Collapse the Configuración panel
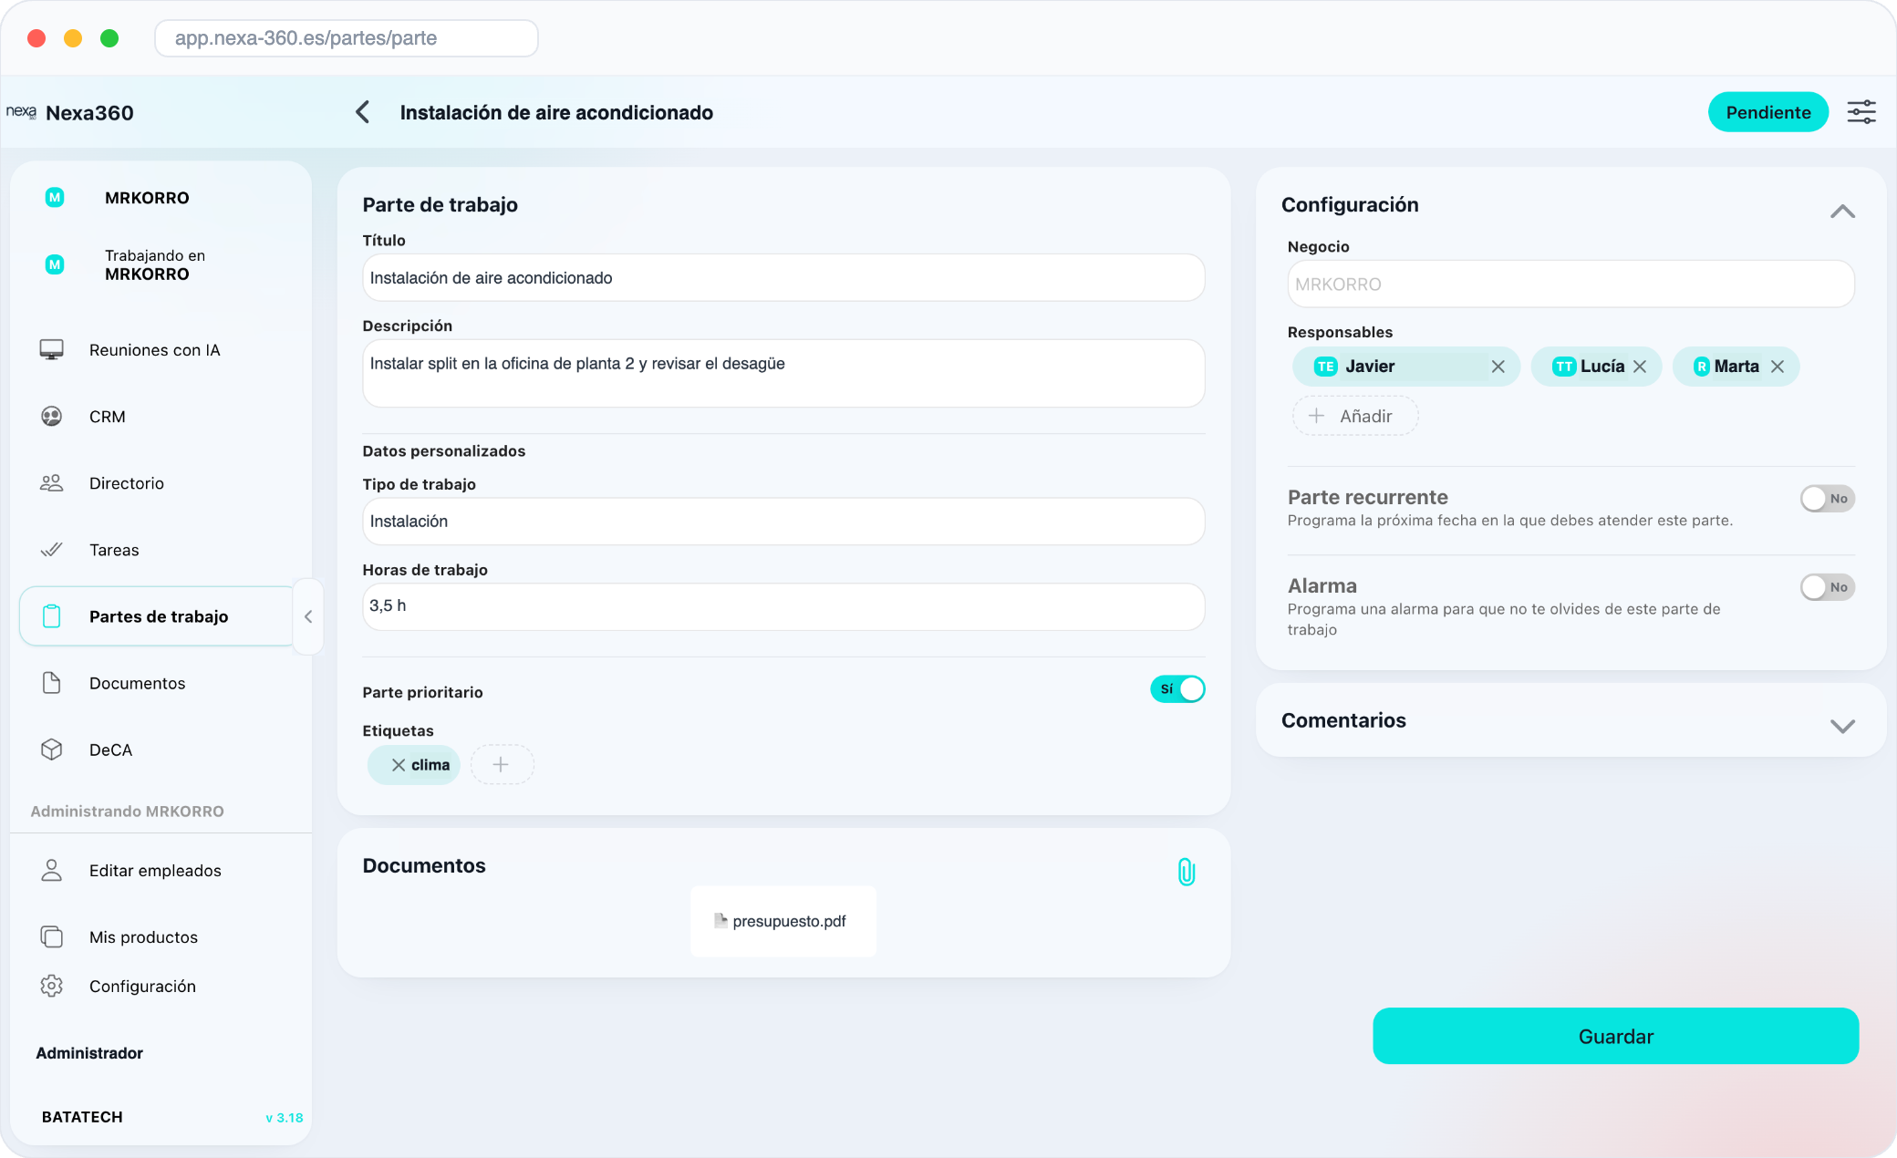This screenshot has width=1897, height=1158. click(x=1842, y=212)
